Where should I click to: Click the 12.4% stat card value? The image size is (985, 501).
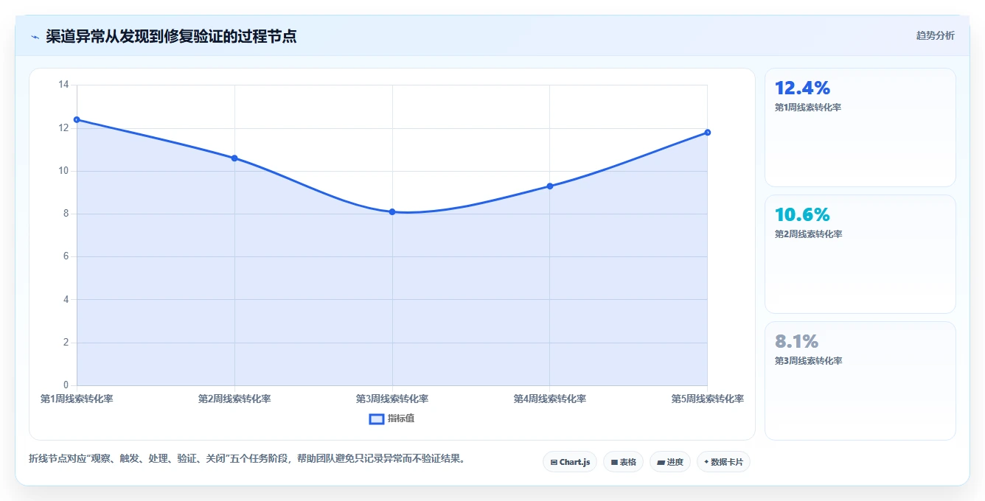pyautogui.click(x=802, y=88)
